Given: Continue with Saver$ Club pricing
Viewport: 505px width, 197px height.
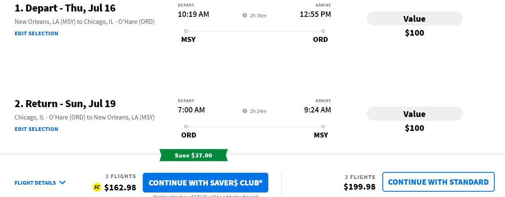Looking at the screenshot, I should click(205, 183).
